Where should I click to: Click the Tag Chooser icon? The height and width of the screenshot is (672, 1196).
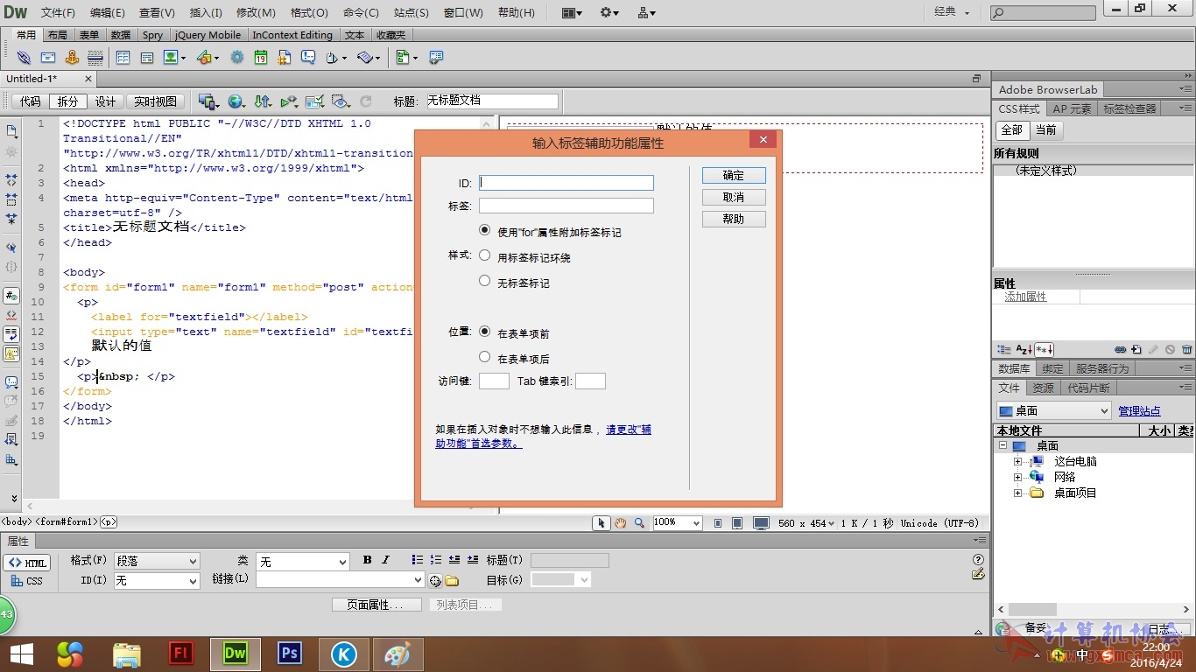point(435,58)
